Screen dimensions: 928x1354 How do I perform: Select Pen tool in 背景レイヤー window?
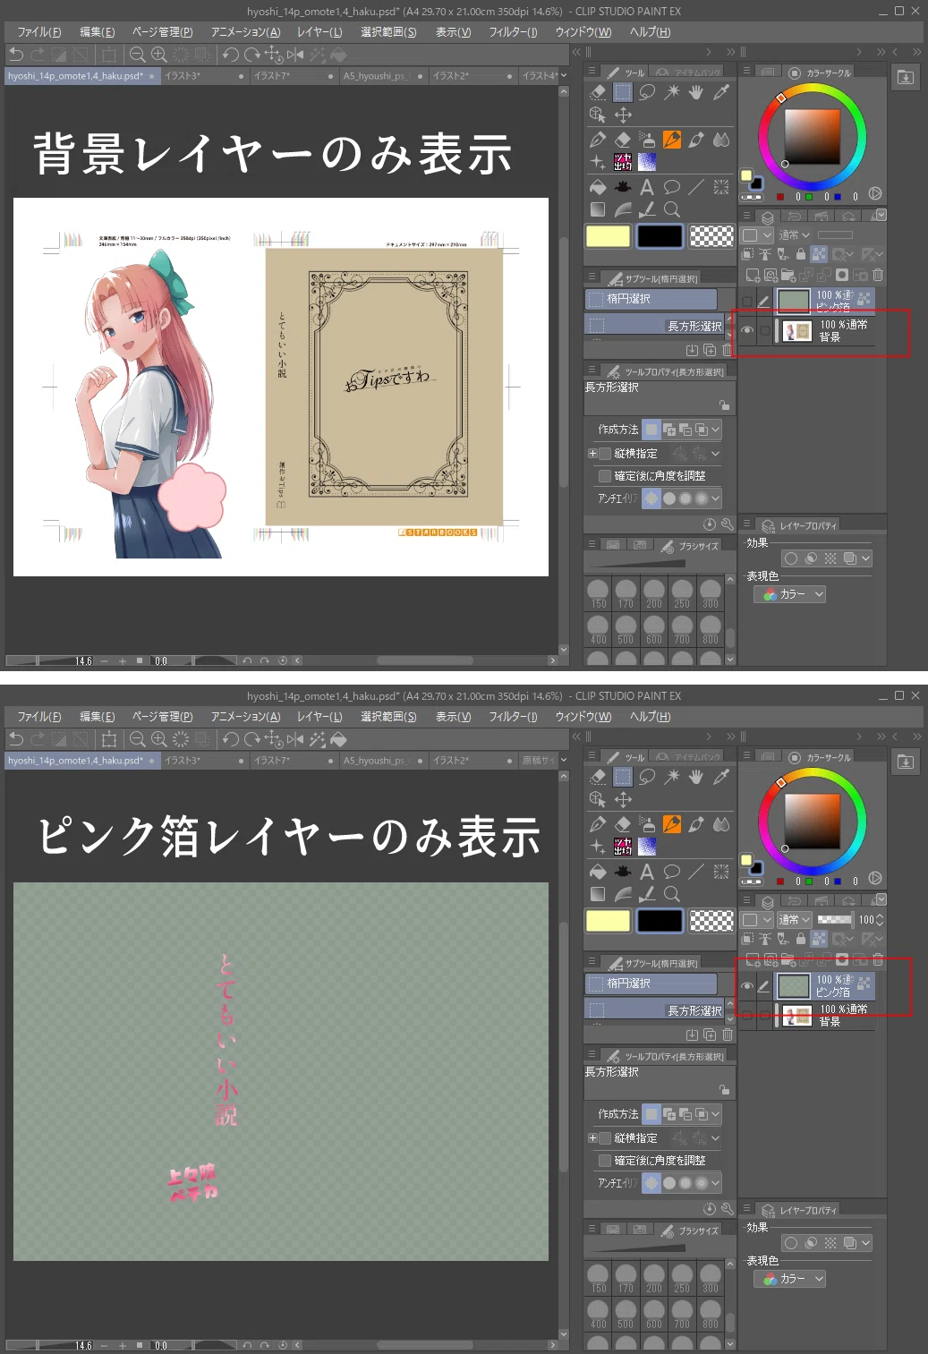point(598,140)
